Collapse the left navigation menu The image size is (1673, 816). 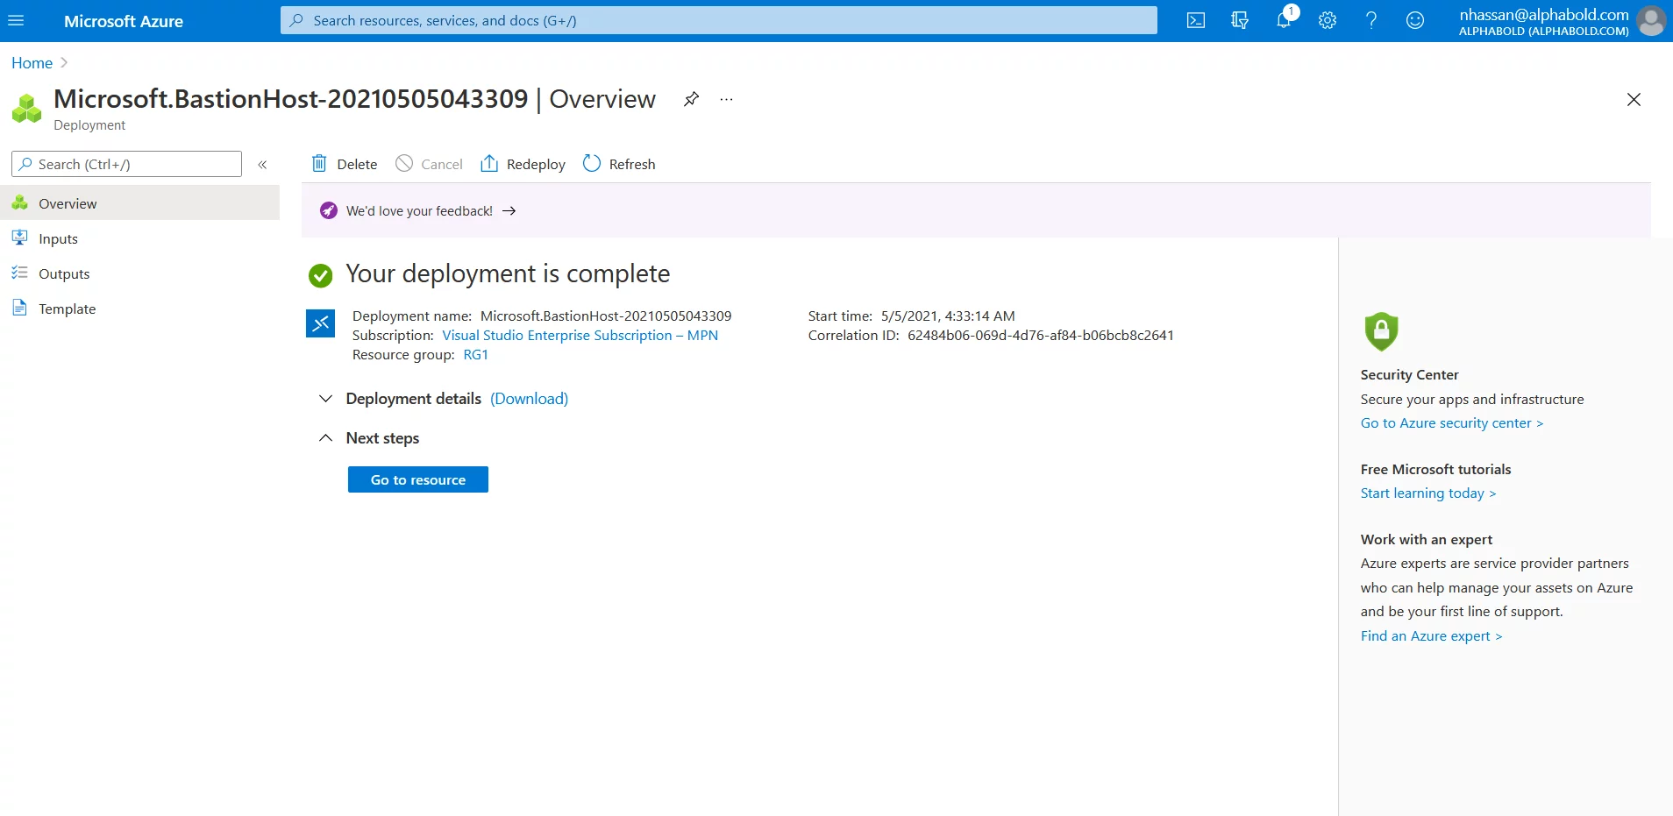click(x=262, y=165)
